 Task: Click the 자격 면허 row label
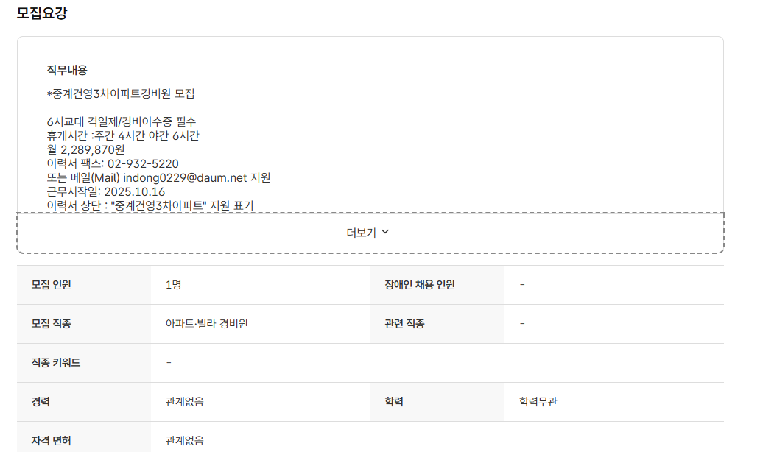click(51, 439)
